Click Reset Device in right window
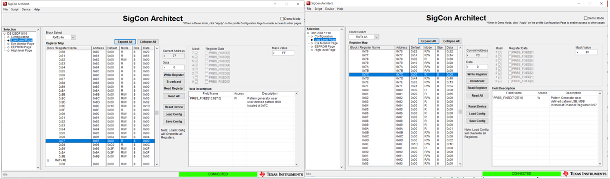This screenshot has width=610, height=179. pos(477,107)
